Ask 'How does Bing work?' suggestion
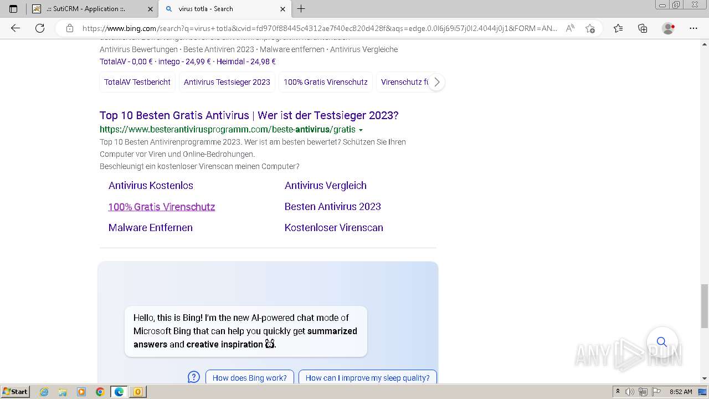This screenshot has height=399, width=709. pos(250,377)
